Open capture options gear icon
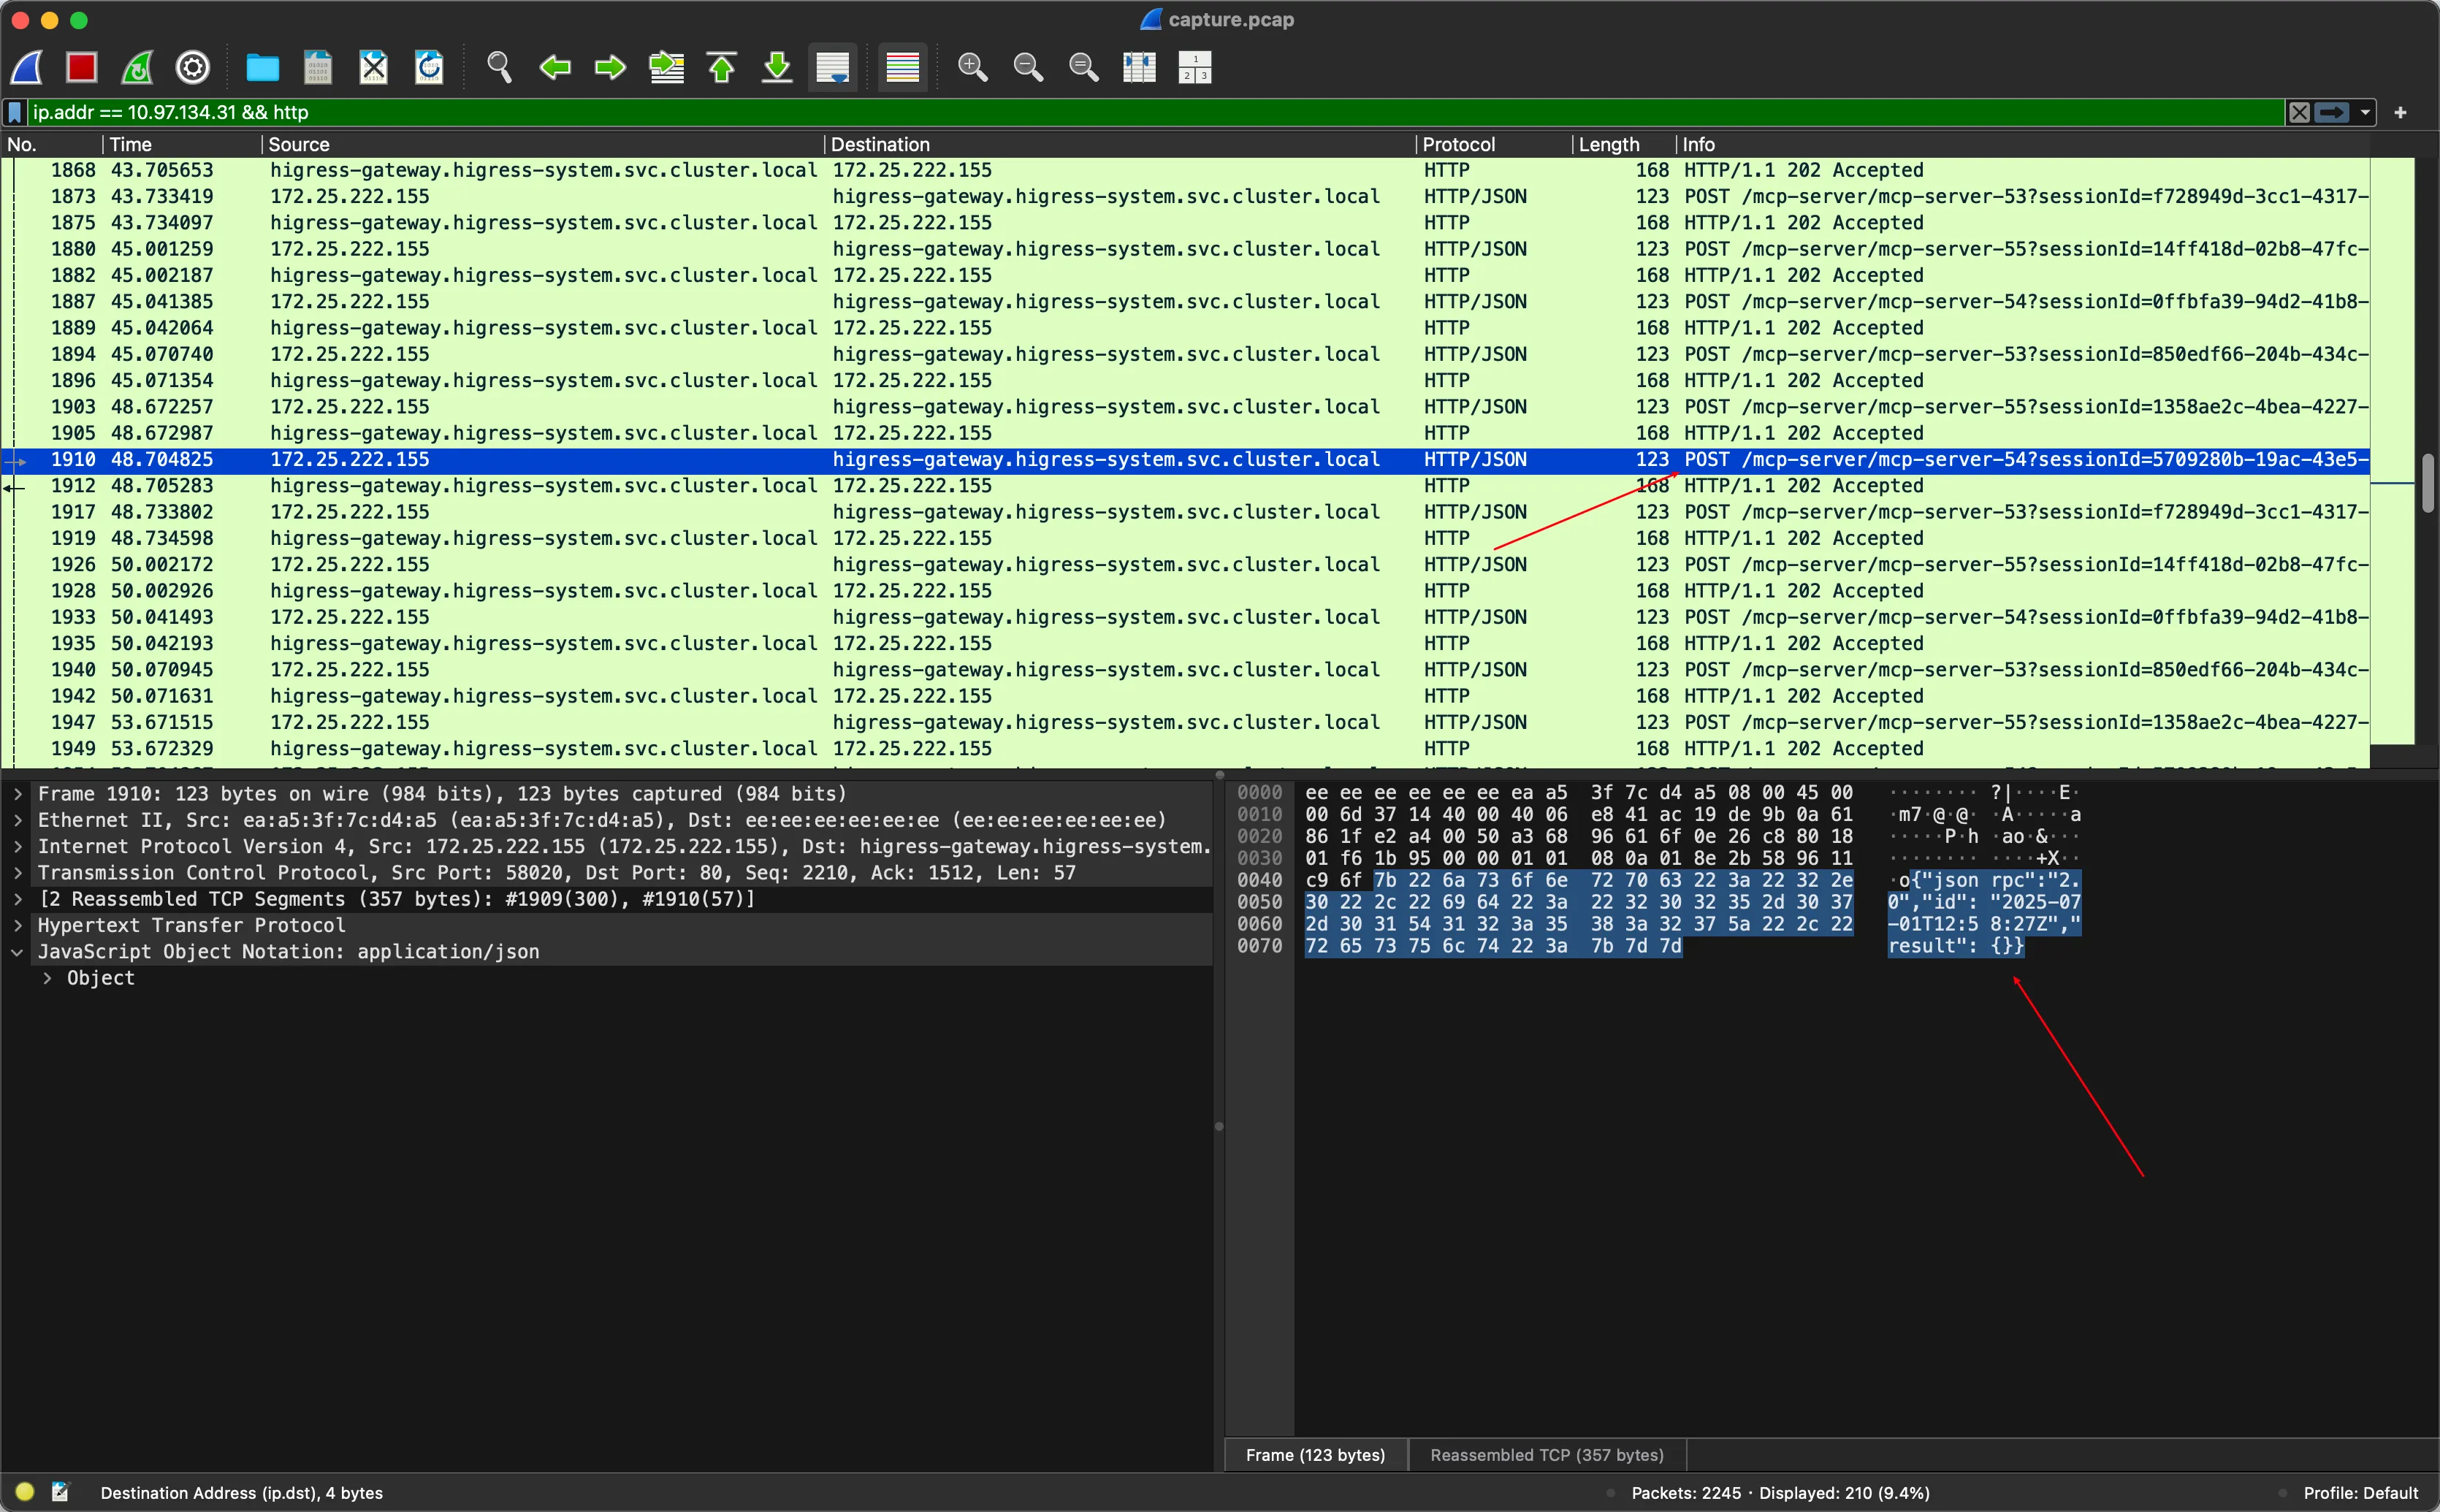 point(193,67)
